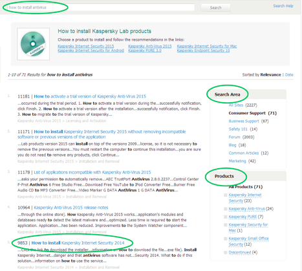Open Kaspersky PURE 3.0 install link

click(145, 50)
